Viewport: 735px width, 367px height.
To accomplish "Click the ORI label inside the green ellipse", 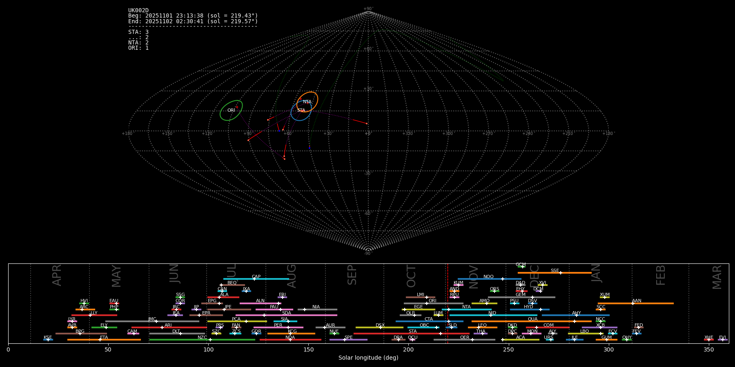I will point(231,111).
